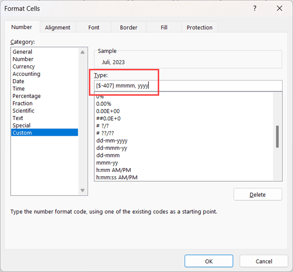Select General in Category list
The height and width of the screenshot is (272, 293).
44,52
